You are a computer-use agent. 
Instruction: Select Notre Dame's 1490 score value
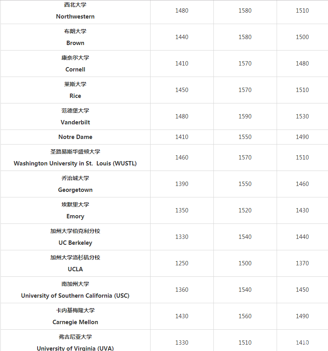point(302,137)
